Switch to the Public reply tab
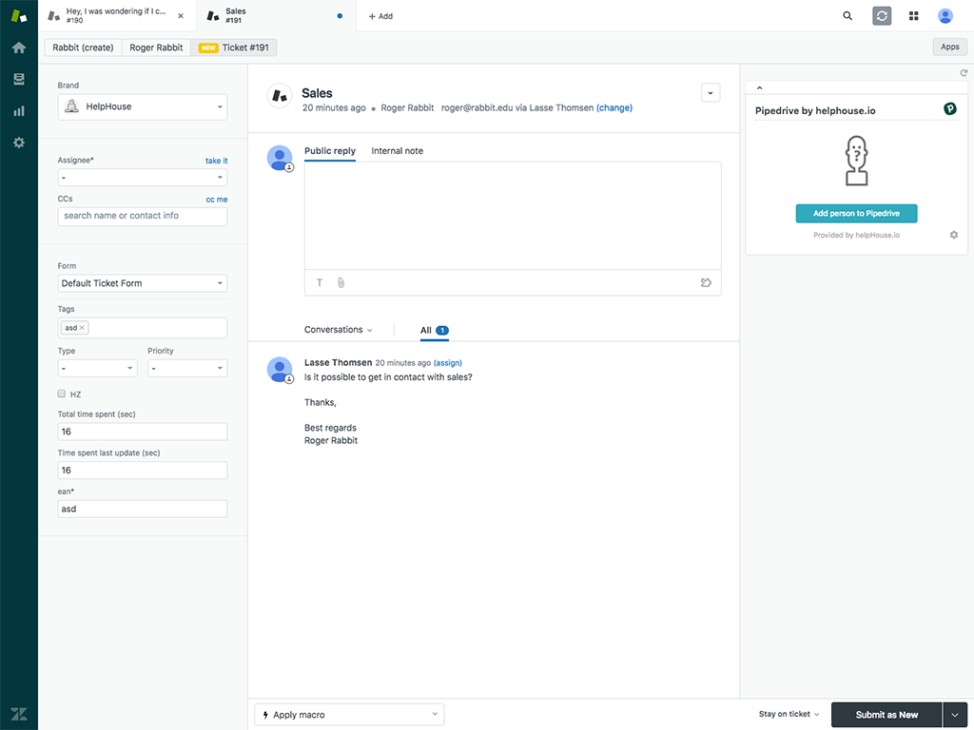 [x=330, y=151]
